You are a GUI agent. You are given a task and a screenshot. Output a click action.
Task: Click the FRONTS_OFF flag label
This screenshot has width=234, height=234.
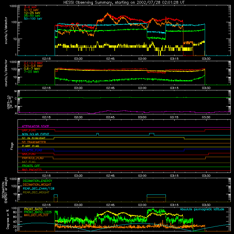click(31, 166)
